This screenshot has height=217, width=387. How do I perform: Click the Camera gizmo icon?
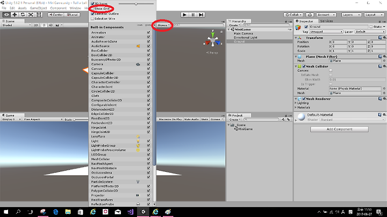138,64
